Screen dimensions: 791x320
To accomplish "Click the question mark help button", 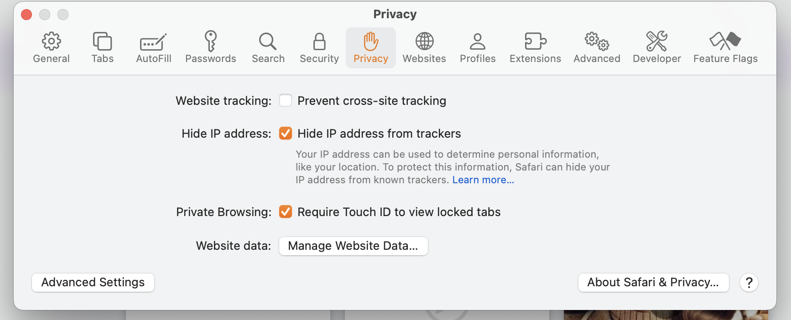I will [x=749, y=283].
